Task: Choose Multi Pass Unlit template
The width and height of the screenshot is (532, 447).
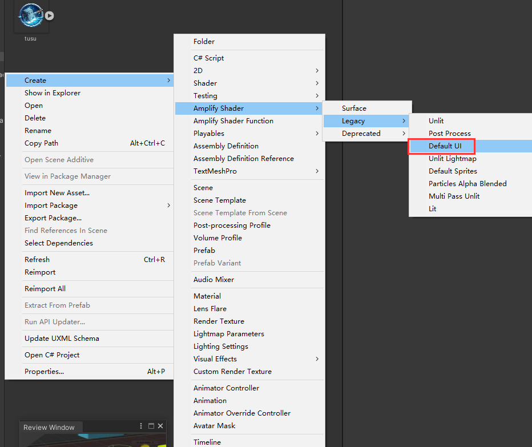Action: 470,196
